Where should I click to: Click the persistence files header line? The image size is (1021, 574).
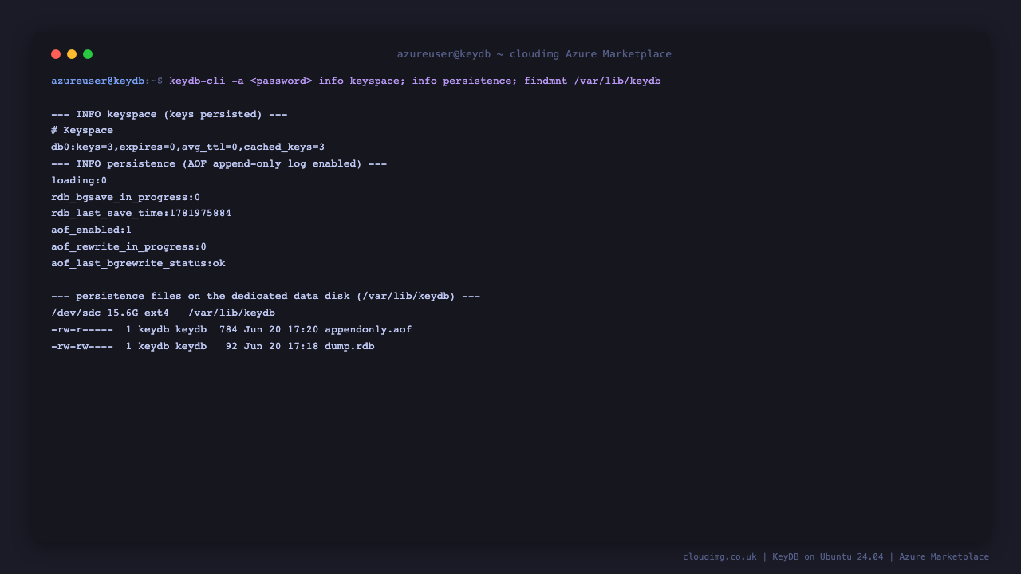tap(266, 296)
